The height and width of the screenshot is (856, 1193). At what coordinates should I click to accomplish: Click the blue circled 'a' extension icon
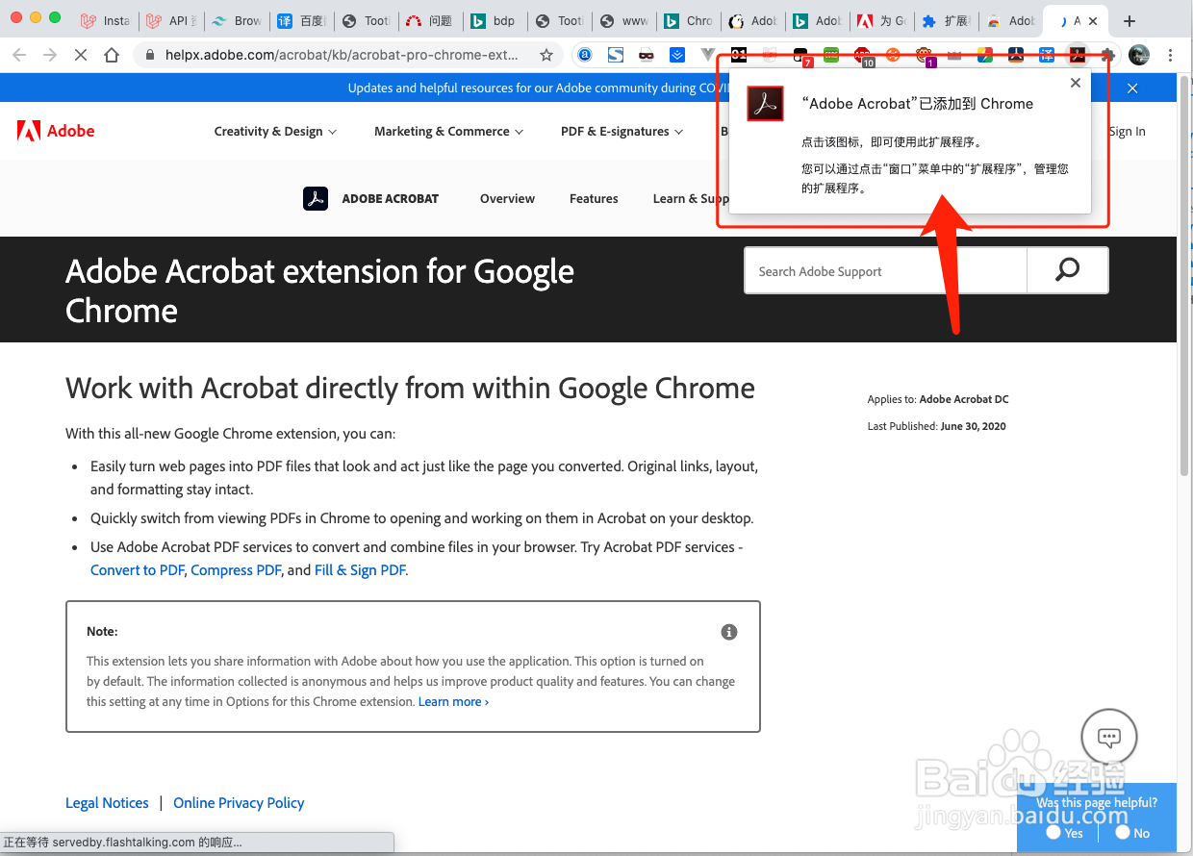tap(585, 55)
